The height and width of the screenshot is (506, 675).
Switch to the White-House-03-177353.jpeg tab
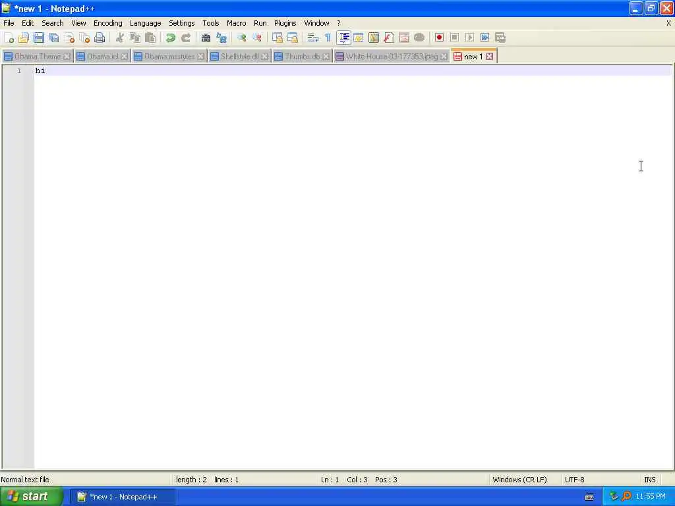[392, 57]
